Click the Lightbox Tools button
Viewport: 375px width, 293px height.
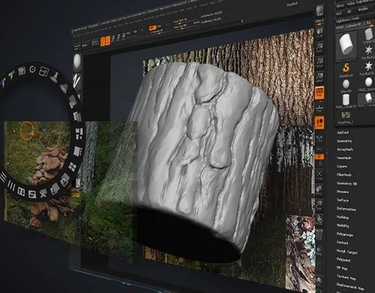click(348, 21)
